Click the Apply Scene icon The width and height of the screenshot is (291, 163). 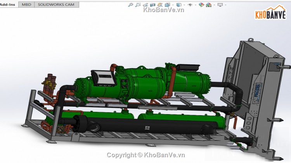(209, 5)
